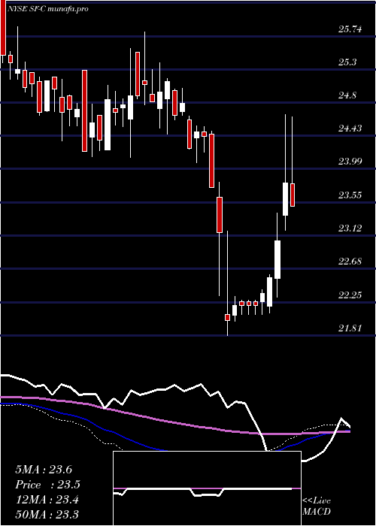The width and height of the screenshot is (376, 526).
Task: Click the 25.74 price axis label
Action: [350, 29]
